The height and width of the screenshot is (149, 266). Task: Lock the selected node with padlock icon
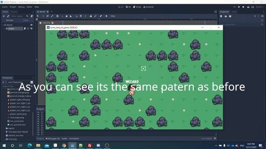tap(91, 16)
